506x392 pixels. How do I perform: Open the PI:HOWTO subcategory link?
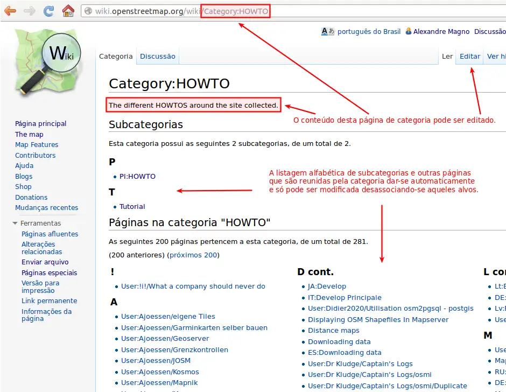[137, 176]
